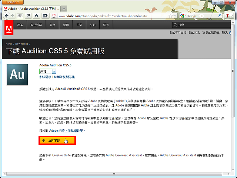This screenshot has height=178, width=237.
Task: Click the red T toolbar icon
Action: pos(227,16)
